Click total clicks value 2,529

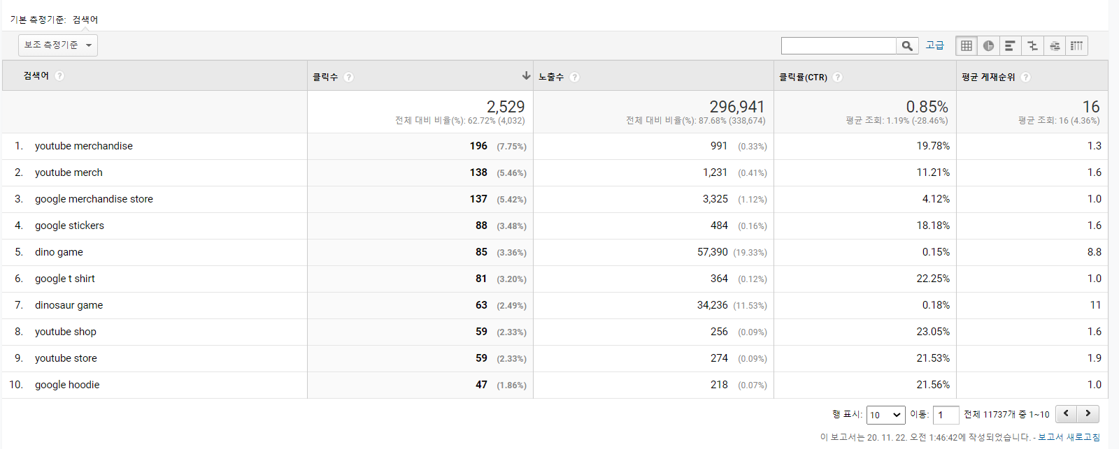pyautogui.click(x=506, y=107)
